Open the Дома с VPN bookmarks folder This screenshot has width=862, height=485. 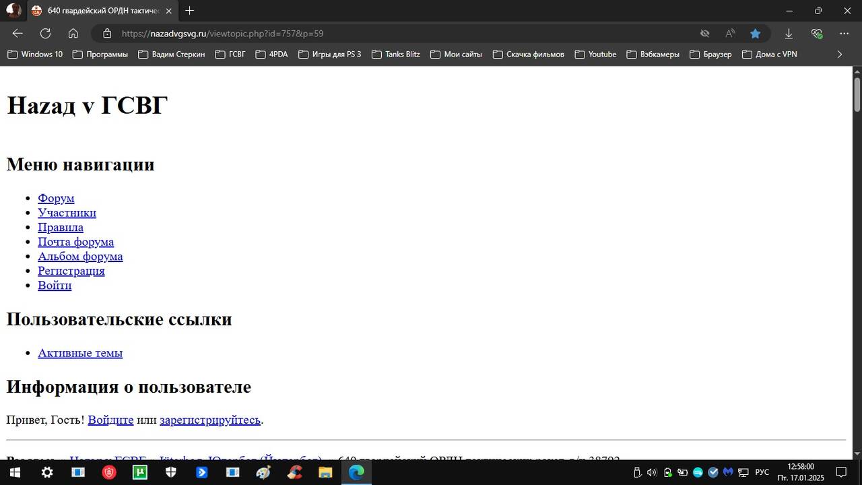coord(769,54)
